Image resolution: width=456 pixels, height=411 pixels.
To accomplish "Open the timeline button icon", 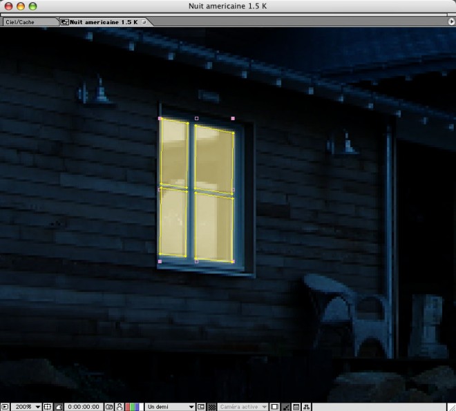I will pos(296,407).
